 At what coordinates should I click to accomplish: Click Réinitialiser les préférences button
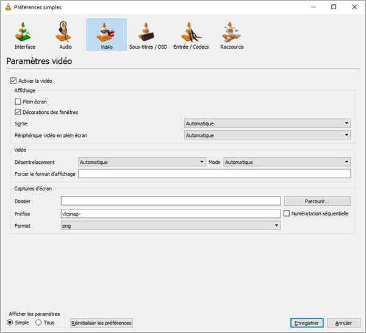click(101, 323)
